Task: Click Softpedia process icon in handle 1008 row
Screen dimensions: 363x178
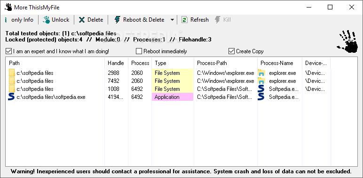Action: coord(261,89)
